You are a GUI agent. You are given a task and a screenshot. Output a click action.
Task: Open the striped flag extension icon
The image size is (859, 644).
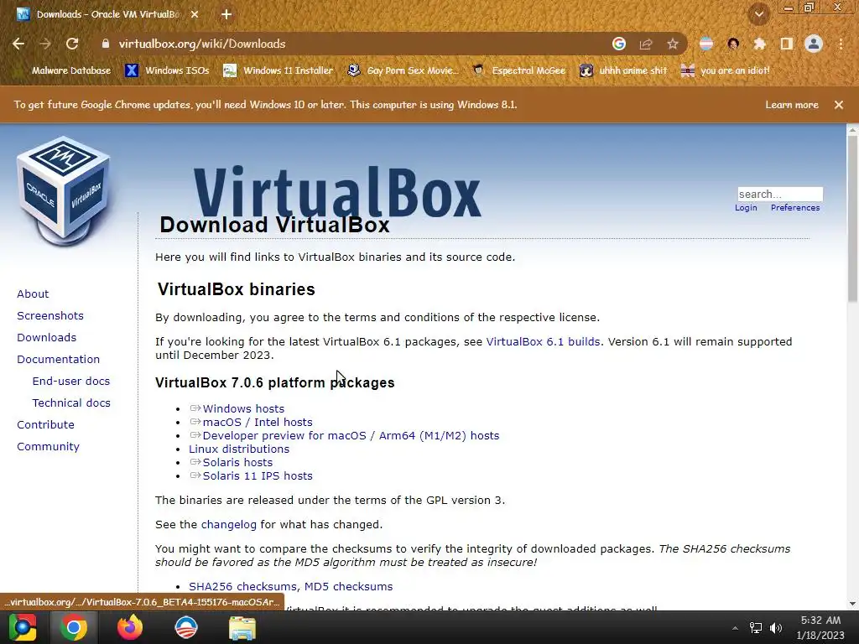click(706, 44)
